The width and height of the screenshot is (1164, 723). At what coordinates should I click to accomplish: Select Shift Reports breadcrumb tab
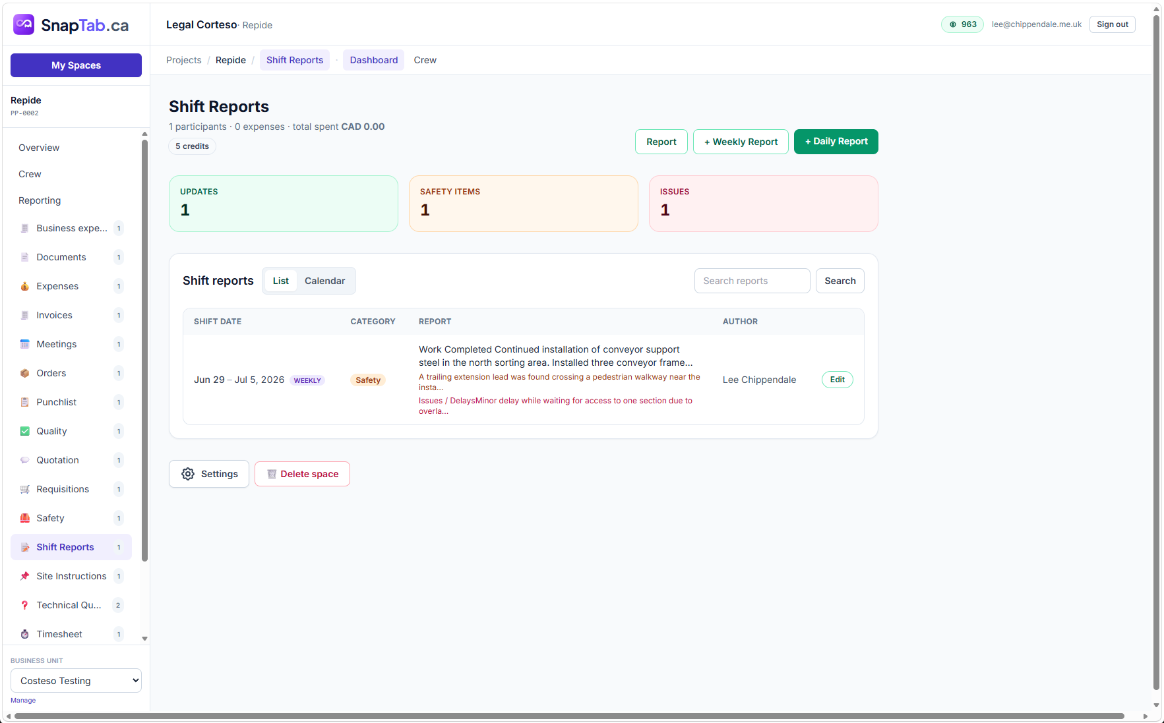[x=295, y=60]
